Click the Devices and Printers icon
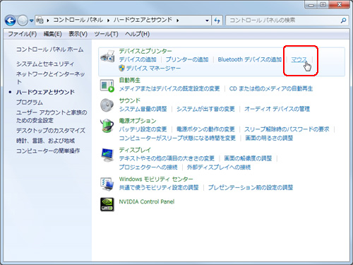353x265 pixels. coord(107,57)
